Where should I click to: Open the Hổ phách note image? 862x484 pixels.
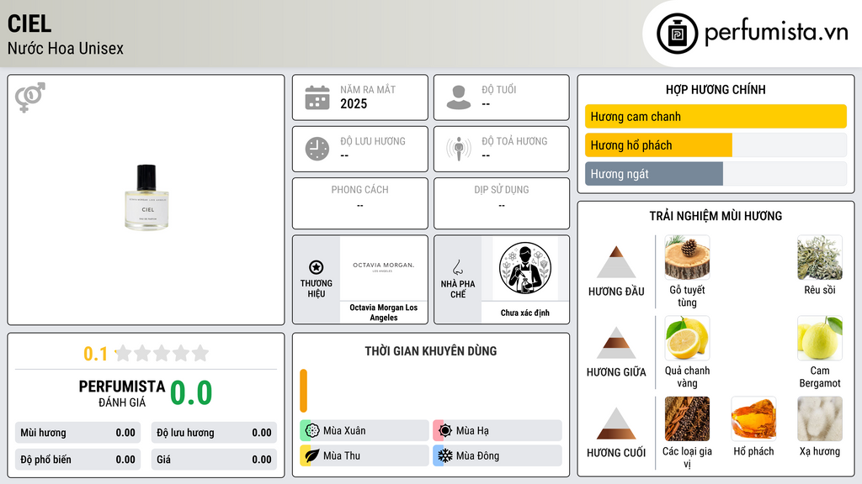(x=753, y=418)
